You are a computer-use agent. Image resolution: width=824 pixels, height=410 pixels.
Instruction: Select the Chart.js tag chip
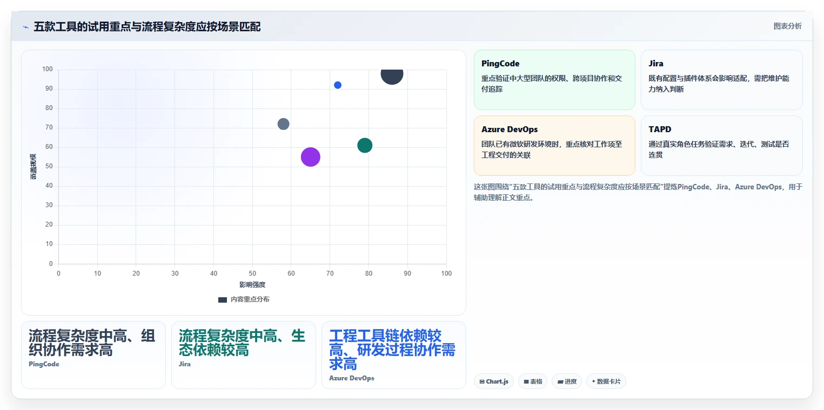click(494, 381)
